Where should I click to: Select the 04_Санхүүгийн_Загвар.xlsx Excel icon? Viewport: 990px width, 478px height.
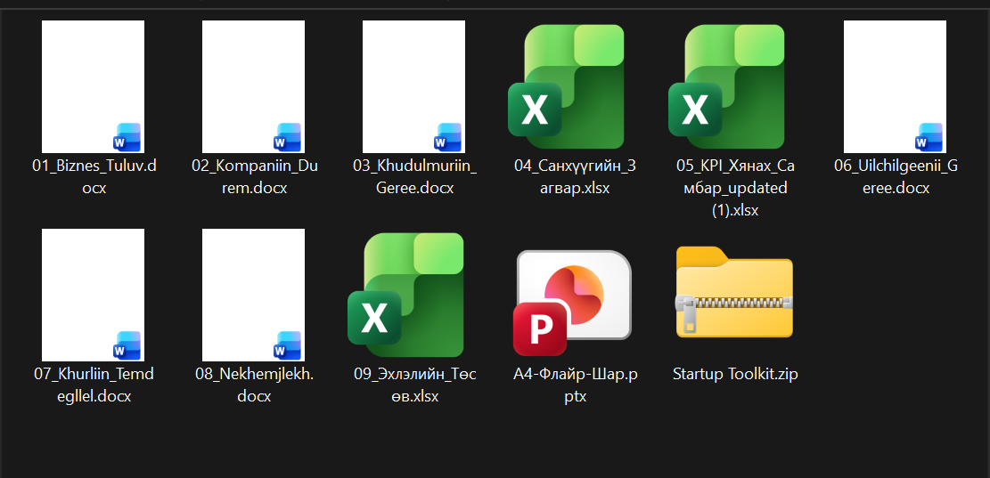coord(574,87)
